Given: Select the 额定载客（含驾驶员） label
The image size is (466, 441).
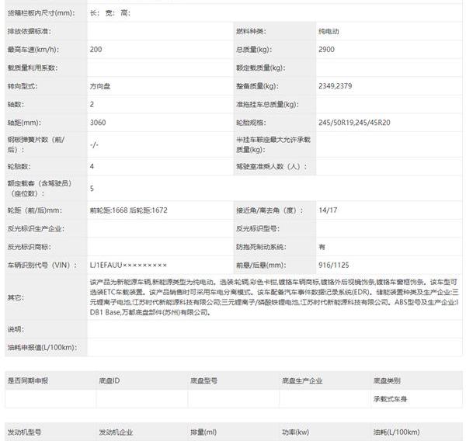Looking at the screenshot, I should (40, 188).
